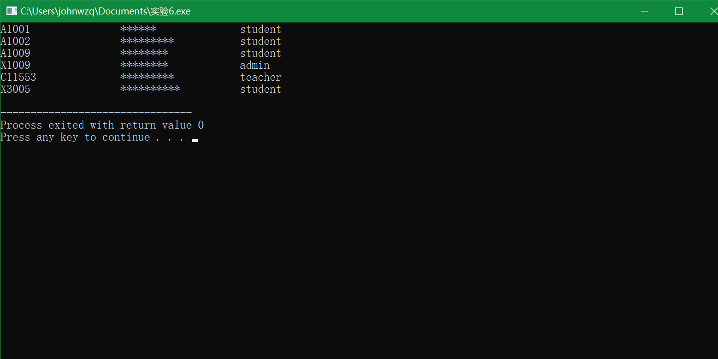Click the user ID A1001
The width and height of the screenshot is (718, 359).
[15, 29]
